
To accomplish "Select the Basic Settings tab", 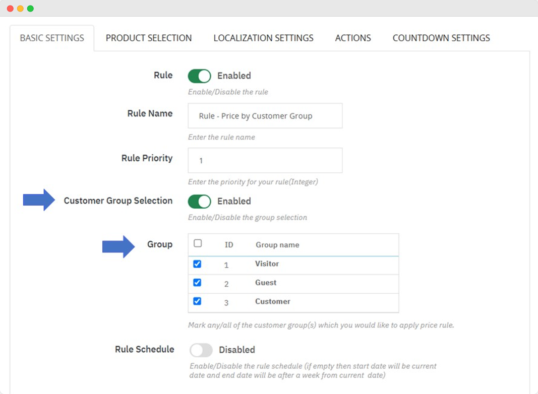I will click(x=52, y=38).
